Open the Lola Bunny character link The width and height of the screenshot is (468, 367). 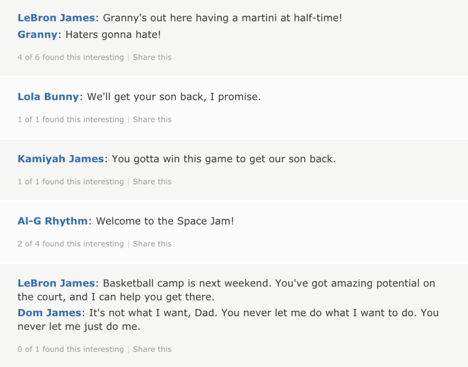48,97
